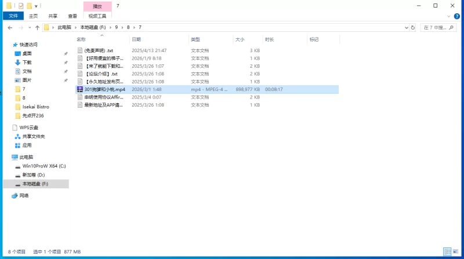Switch to large icons view in status bar
464x259 pixels.
coord(456,252)
